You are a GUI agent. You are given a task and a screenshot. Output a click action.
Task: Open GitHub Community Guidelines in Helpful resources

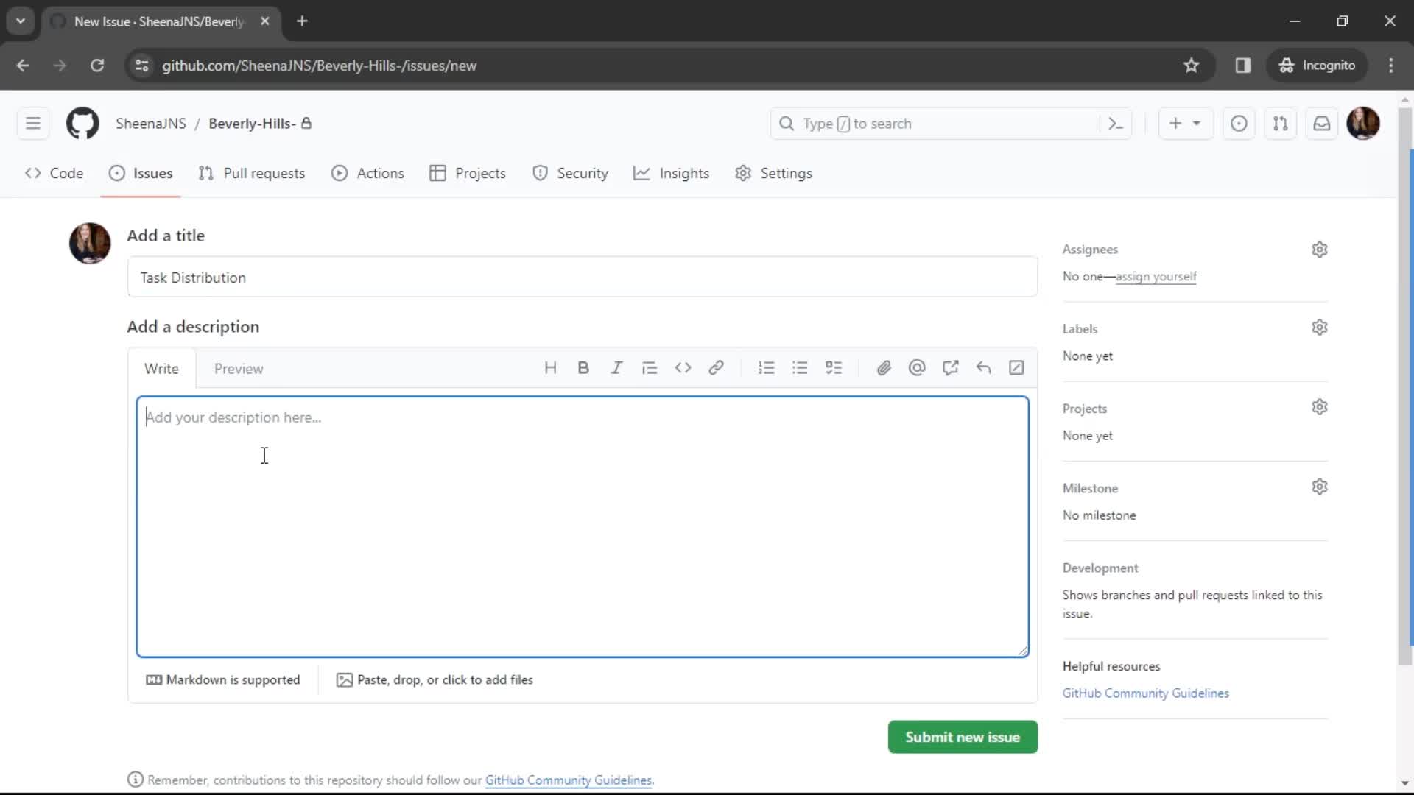(x=1145, y=693)
